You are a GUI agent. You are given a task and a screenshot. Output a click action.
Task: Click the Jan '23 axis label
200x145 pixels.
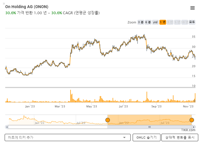(30, 107)
